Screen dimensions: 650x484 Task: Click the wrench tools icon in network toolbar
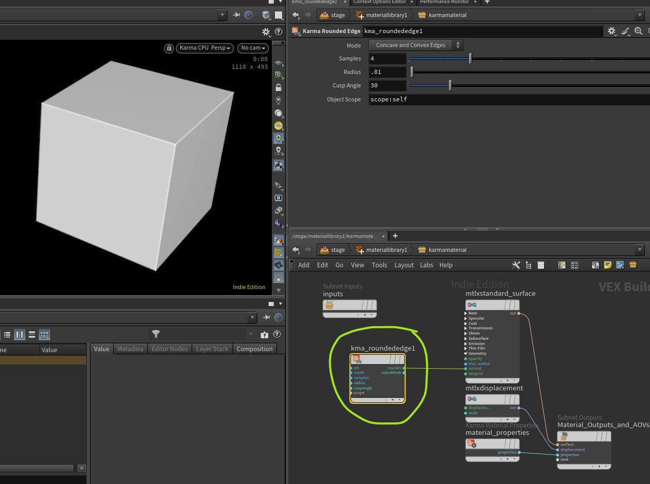[x=516, y=265]
